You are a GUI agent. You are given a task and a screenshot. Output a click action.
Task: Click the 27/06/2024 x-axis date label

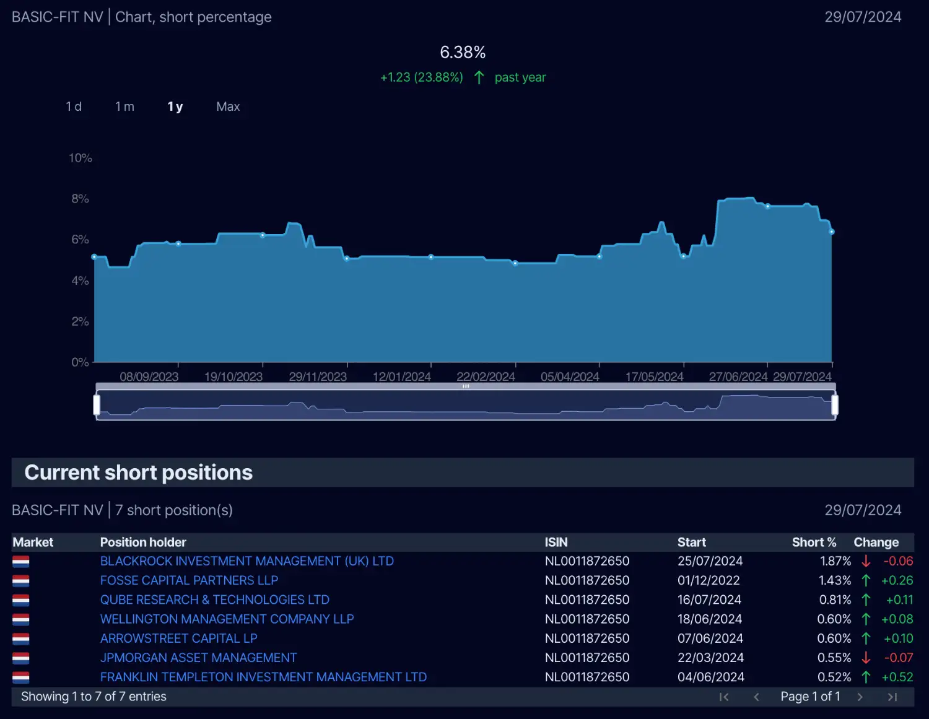[x=738, y=377]
